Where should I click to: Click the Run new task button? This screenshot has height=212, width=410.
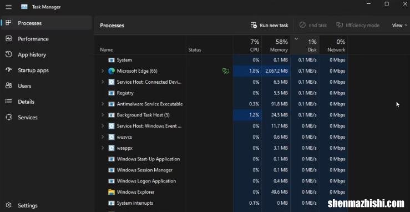[x=269, y=25]
